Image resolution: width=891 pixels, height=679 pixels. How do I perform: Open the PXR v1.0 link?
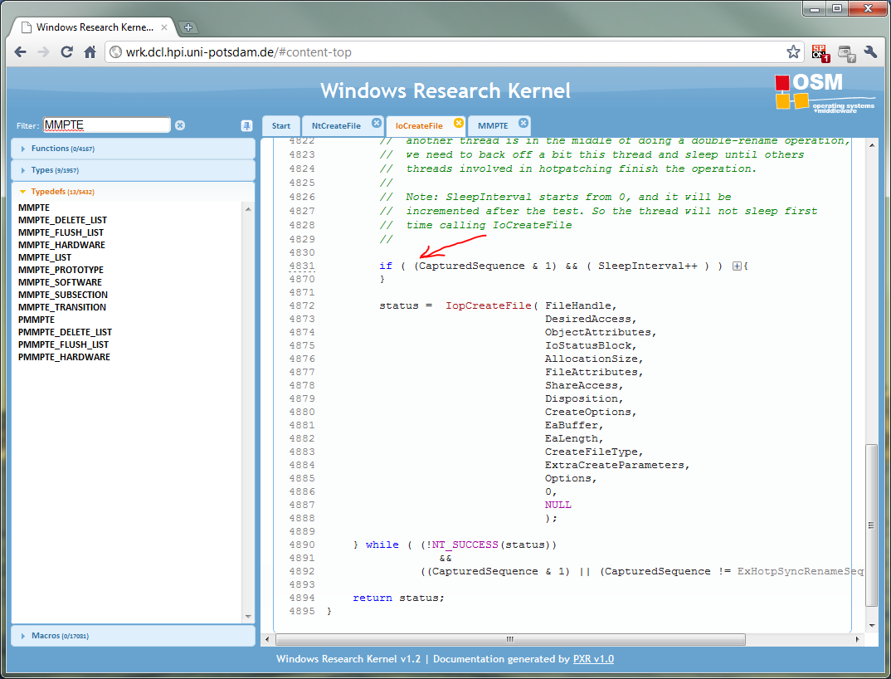pos(593,658)
